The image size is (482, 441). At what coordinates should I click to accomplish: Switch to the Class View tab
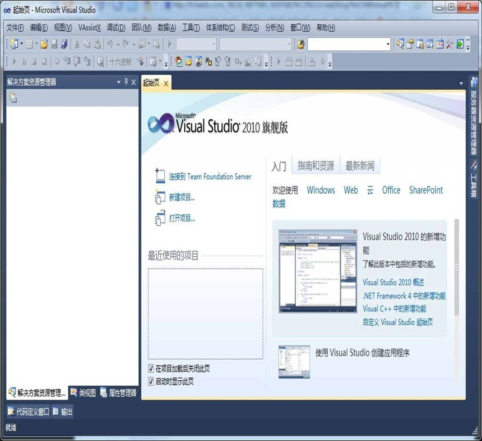83,393
